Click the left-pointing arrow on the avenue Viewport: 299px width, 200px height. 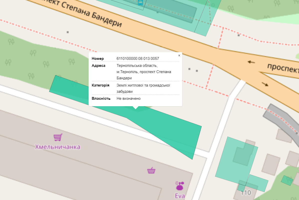251,62
